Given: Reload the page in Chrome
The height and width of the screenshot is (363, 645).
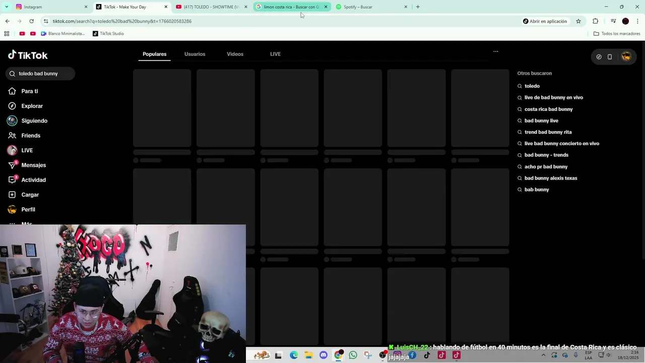Looking at the screenshot, I should coord(31,21).
